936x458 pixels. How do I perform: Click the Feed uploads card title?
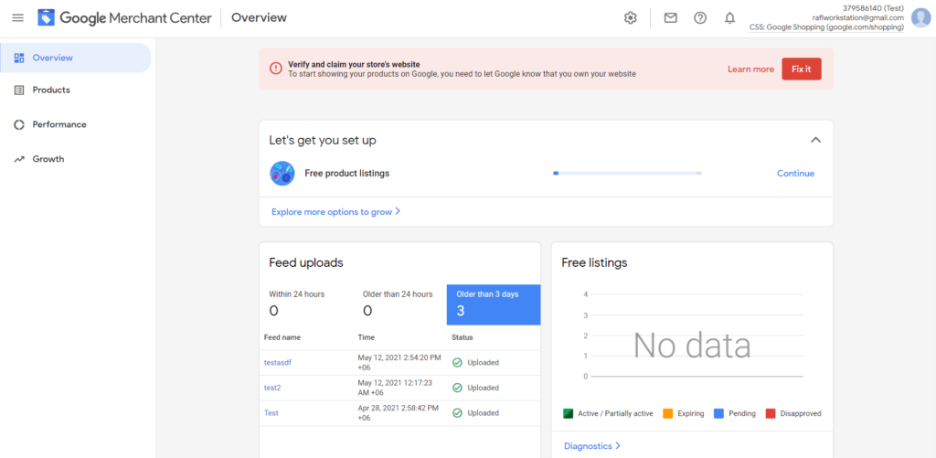306,262
